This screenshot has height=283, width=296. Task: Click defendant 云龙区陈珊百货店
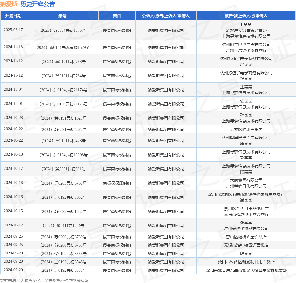click(x=246, y=129)
